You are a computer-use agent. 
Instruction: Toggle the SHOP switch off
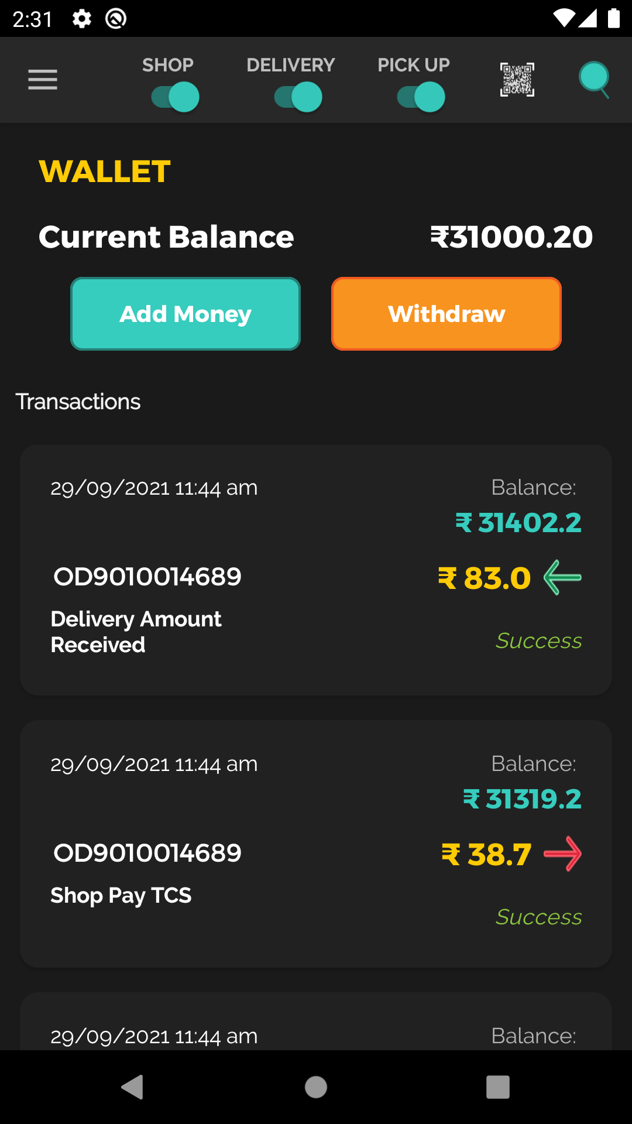(176, 97)
